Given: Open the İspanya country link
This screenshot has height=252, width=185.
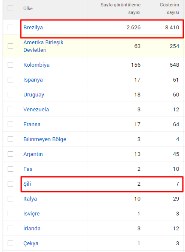Looking at the screenshot, I should pos(33,80).
